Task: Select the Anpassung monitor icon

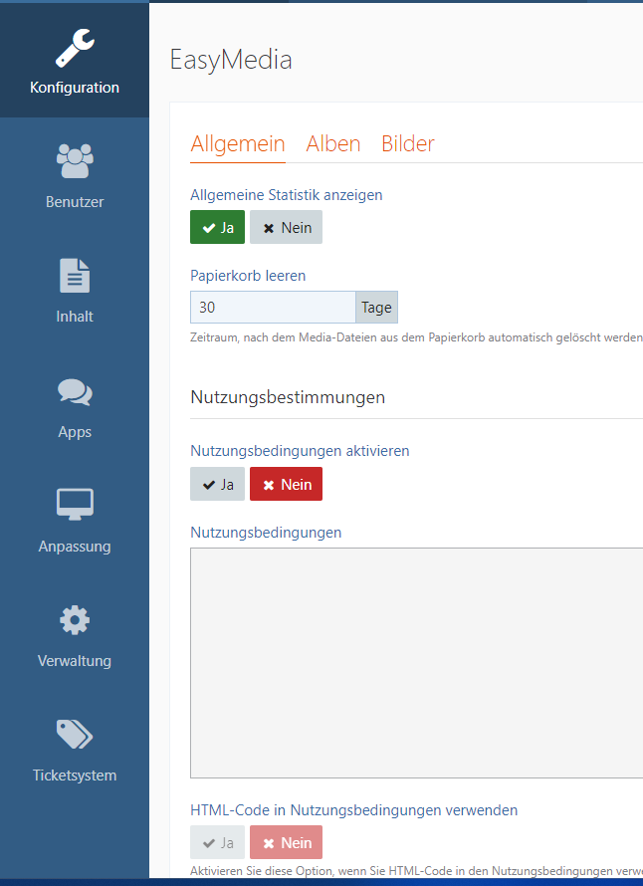Action: point(75,506)
